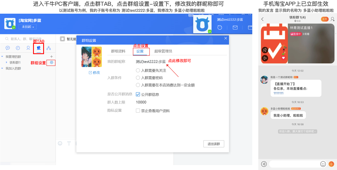The width and height of the screenshot is (337, 170).
Task: Click the 退出该群 button
Action: tap(214, 144)
